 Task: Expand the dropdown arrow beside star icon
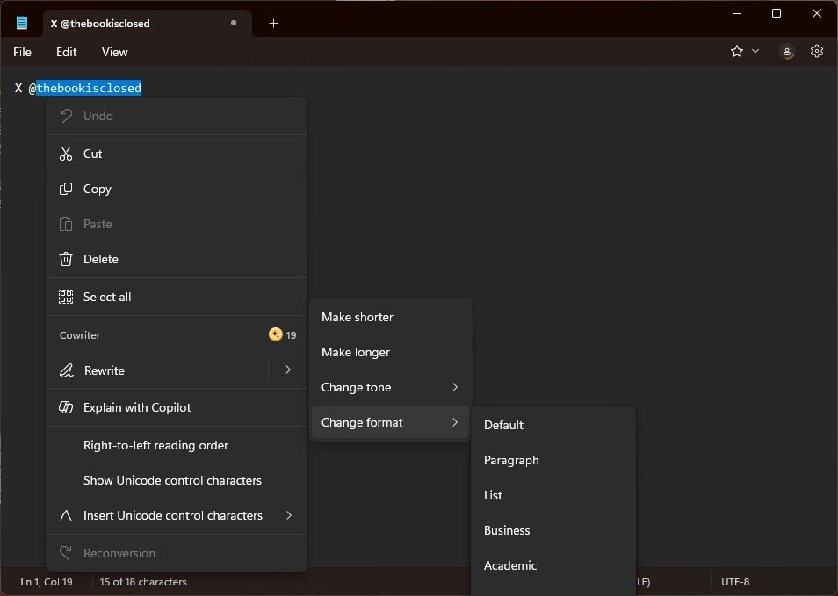pyautogui.click(x=755, y=51)
